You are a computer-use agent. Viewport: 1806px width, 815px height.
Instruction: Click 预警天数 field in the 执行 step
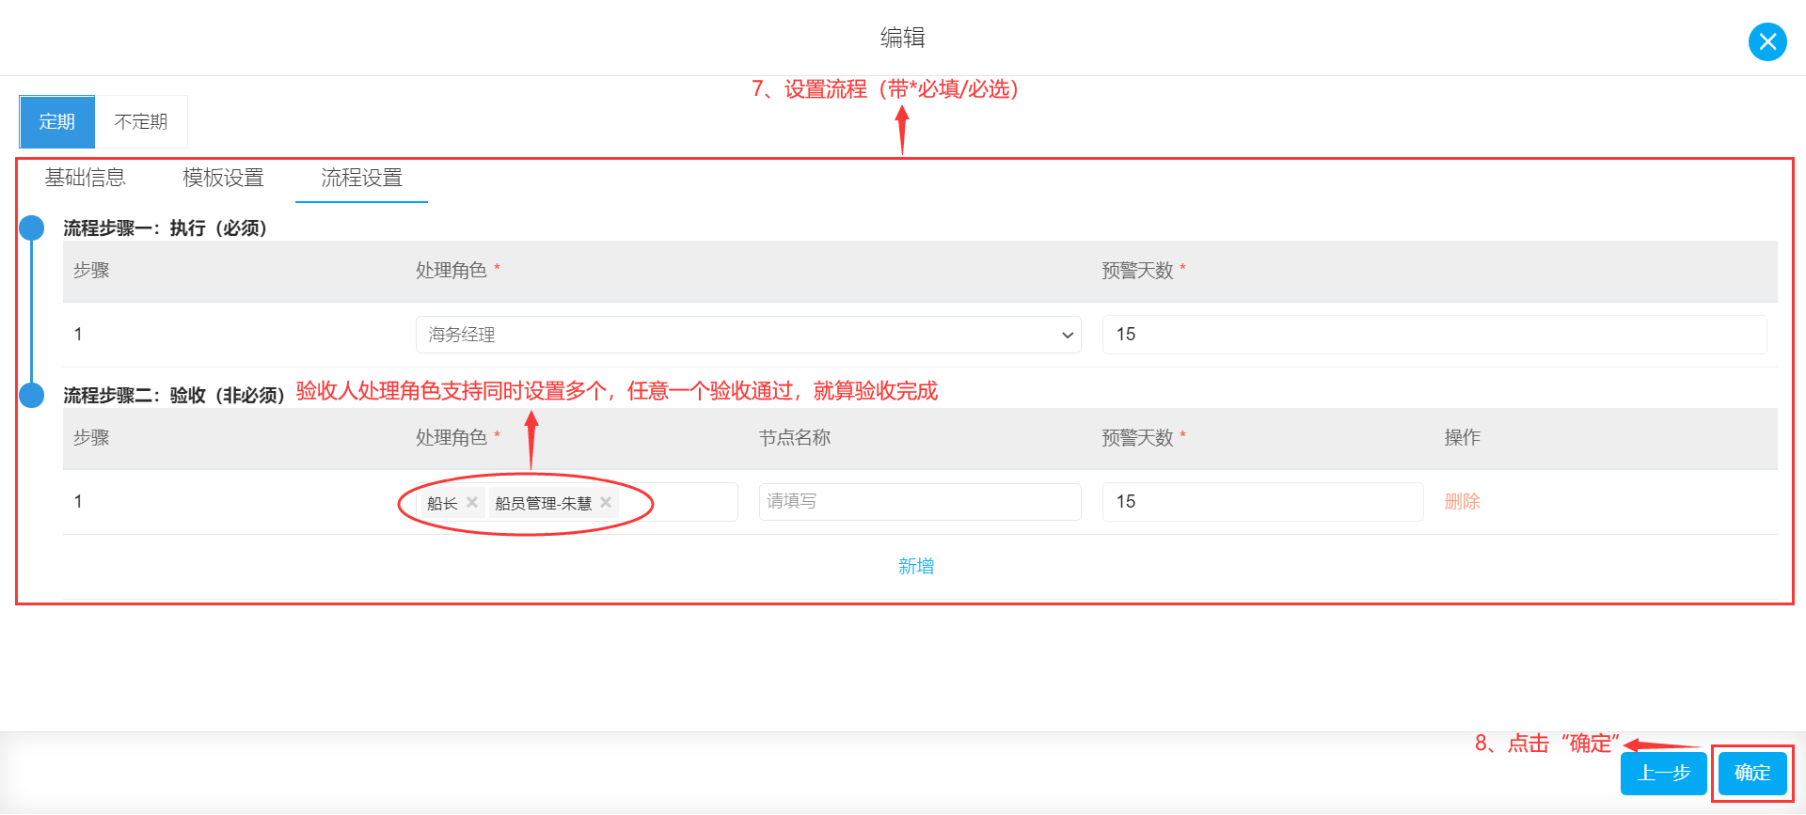(x=1434, y=335)
